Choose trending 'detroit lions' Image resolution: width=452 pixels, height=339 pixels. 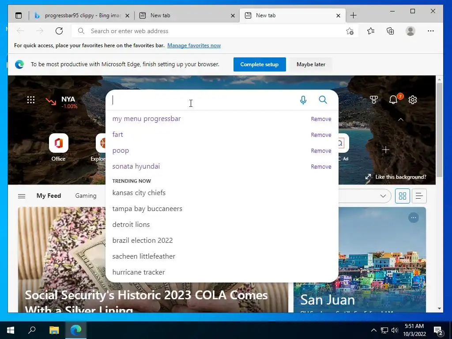[x=131, y=225]
